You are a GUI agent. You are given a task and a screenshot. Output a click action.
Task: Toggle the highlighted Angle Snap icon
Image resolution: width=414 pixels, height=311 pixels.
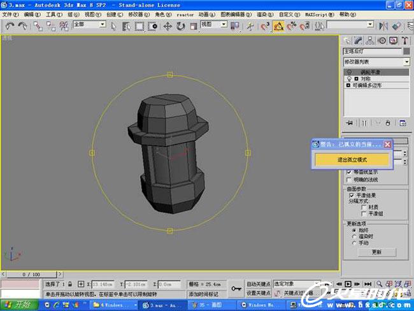point(278,26)
